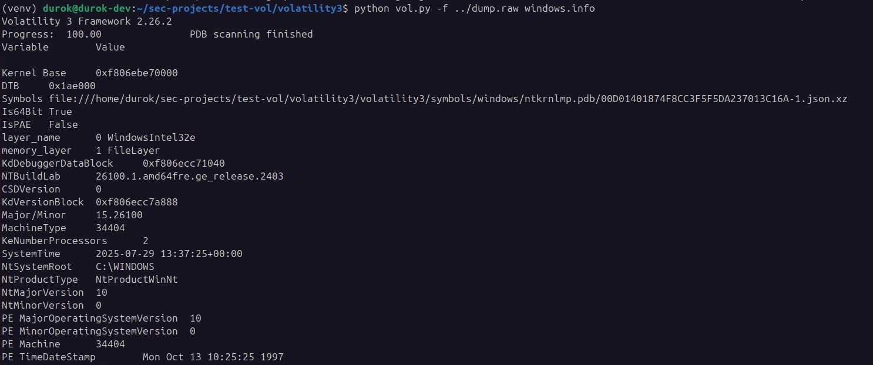Click the Major/Minor 15.26100 value
873x365 pixels.
tap(119, 215)
